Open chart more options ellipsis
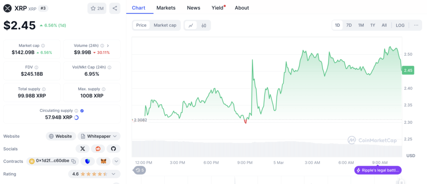Image resolution: width=427 pixels, height=184 pixels. tap(416, 25)
